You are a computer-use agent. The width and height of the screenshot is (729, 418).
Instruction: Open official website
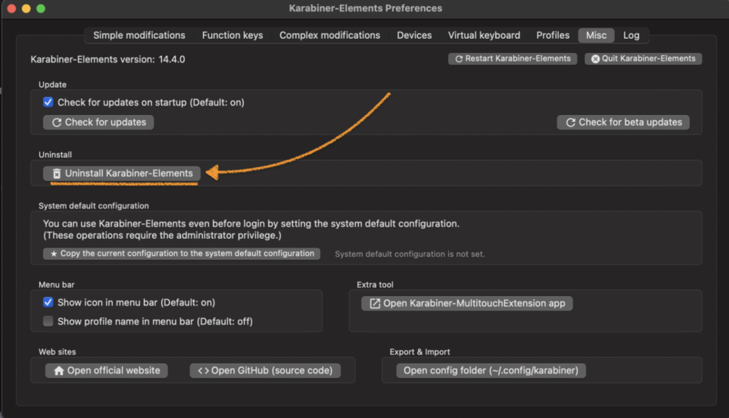click(107, 370)
